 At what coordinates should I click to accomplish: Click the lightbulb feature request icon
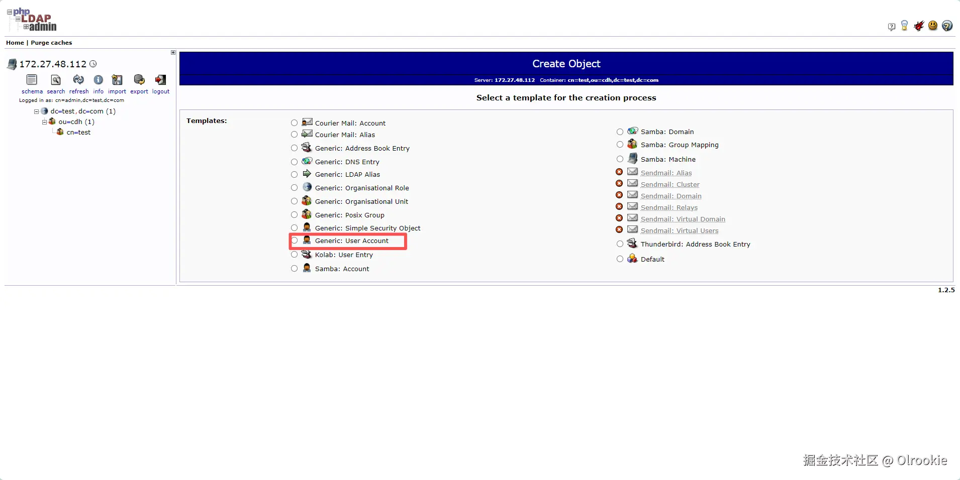905,26
